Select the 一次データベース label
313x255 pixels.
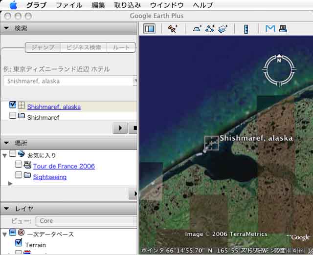tap(50, 234)
